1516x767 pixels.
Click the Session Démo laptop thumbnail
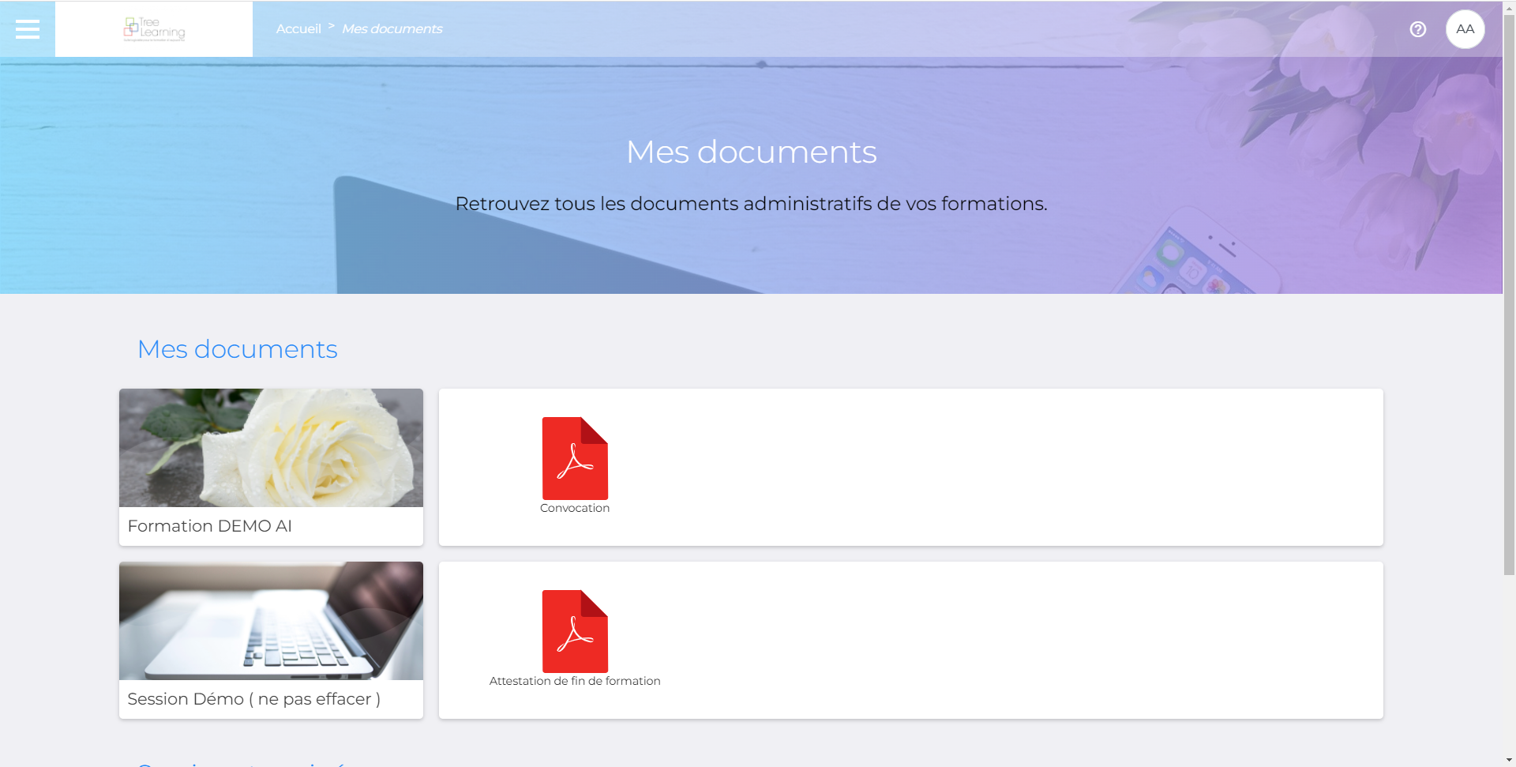271,620
